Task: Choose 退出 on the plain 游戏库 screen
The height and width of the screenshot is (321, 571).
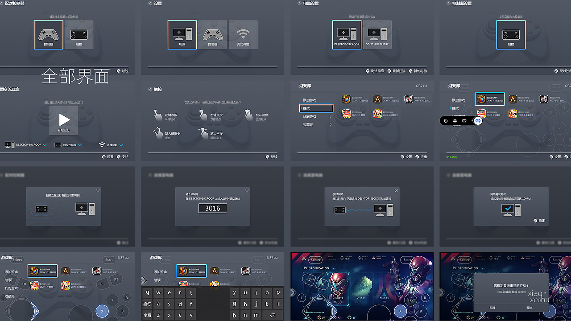Action: (x=421, y=157)
